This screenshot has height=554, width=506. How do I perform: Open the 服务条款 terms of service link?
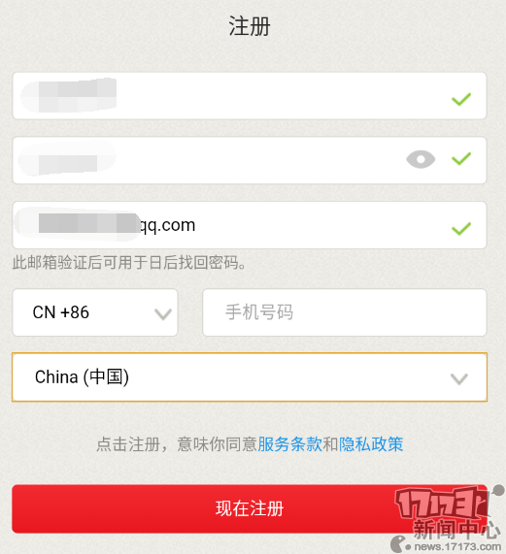[x=289, y=444]
